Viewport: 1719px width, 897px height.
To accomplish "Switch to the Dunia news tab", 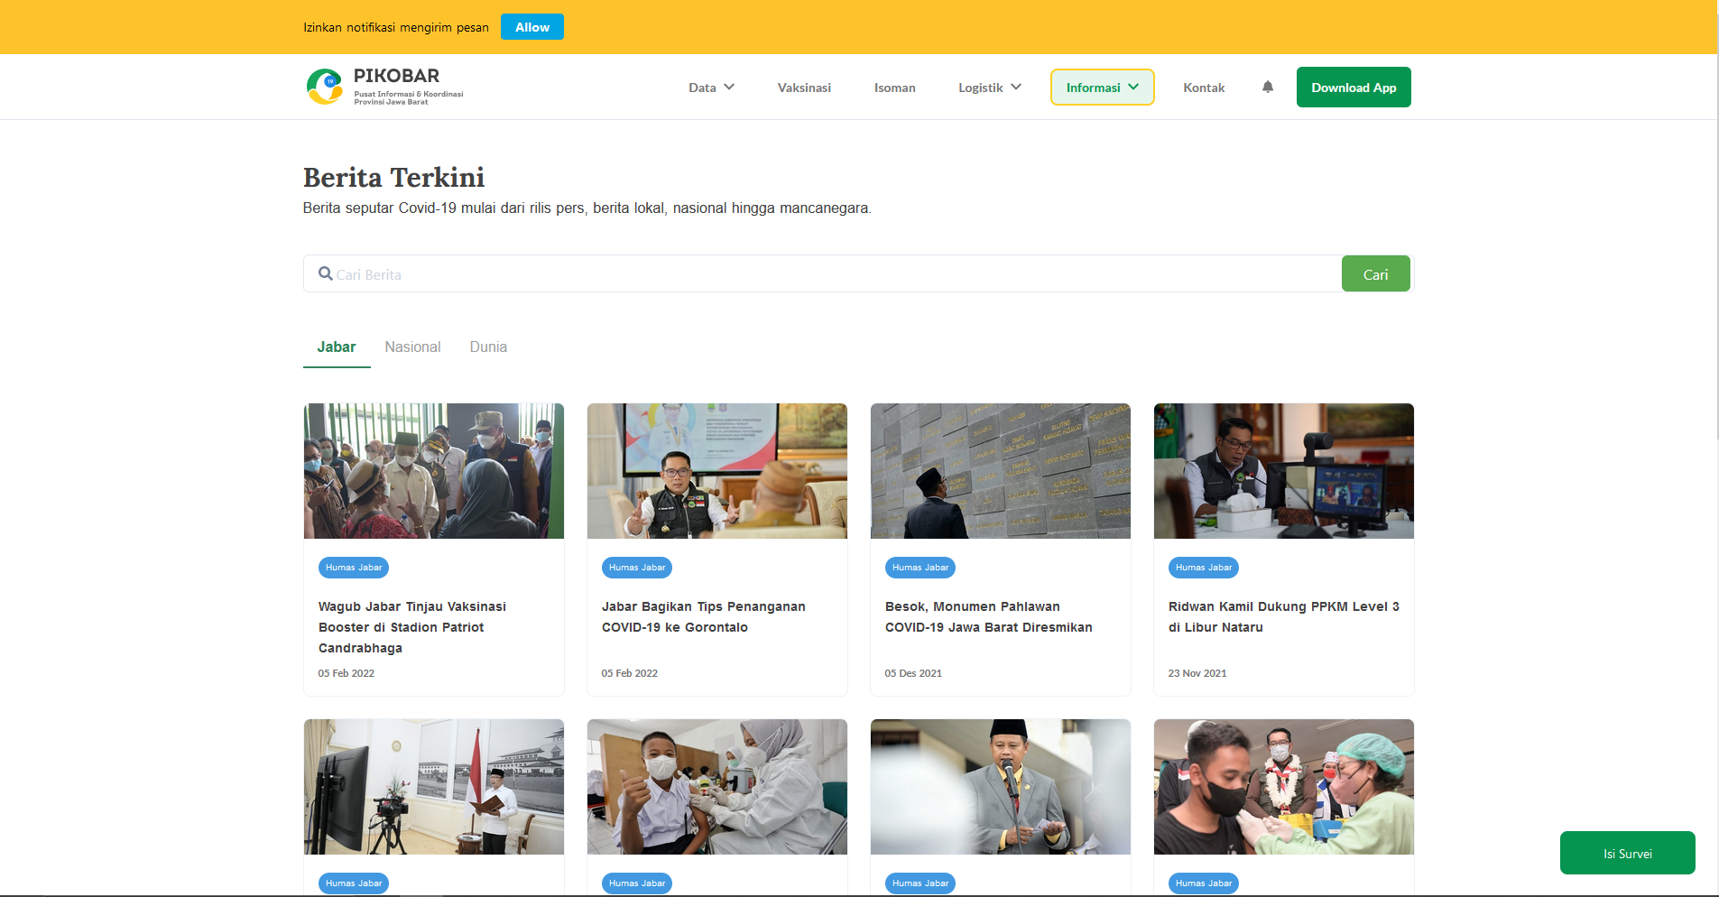I will [x=488, y=347].
